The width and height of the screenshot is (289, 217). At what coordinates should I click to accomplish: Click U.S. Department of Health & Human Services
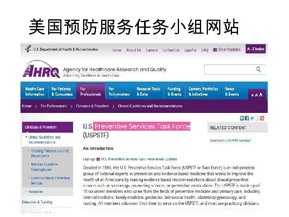tap(65, 49)
